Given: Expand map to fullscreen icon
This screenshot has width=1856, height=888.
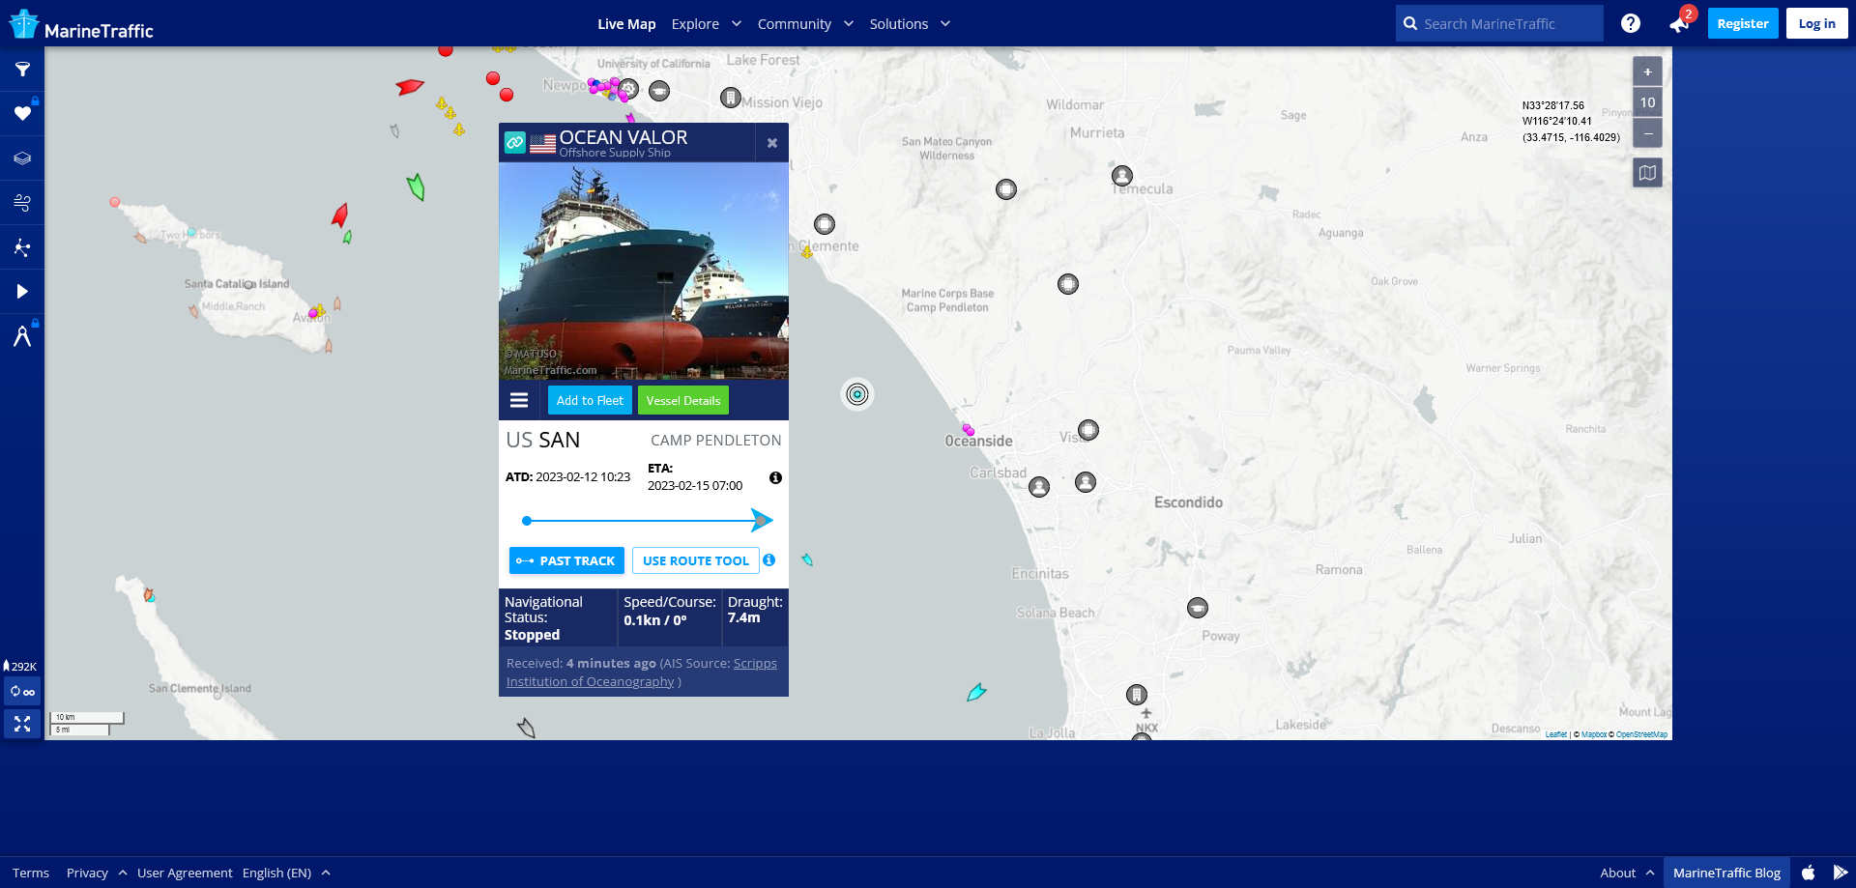Looking at the screenshot, I should pyautogui.click(x=22, y=724).
